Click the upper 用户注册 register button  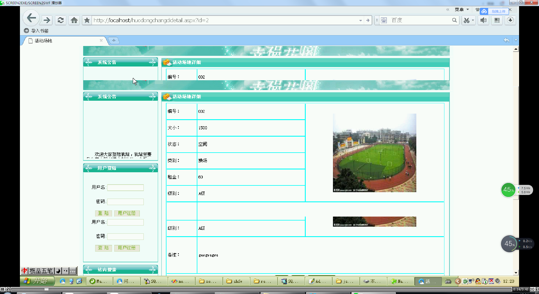(127, 213)
